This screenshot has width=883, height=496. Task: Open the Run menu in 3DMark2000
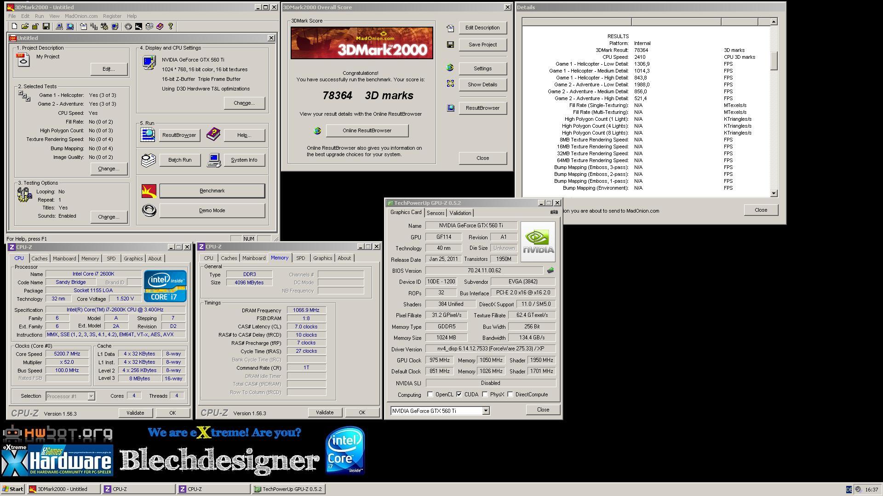pos(40,16)
